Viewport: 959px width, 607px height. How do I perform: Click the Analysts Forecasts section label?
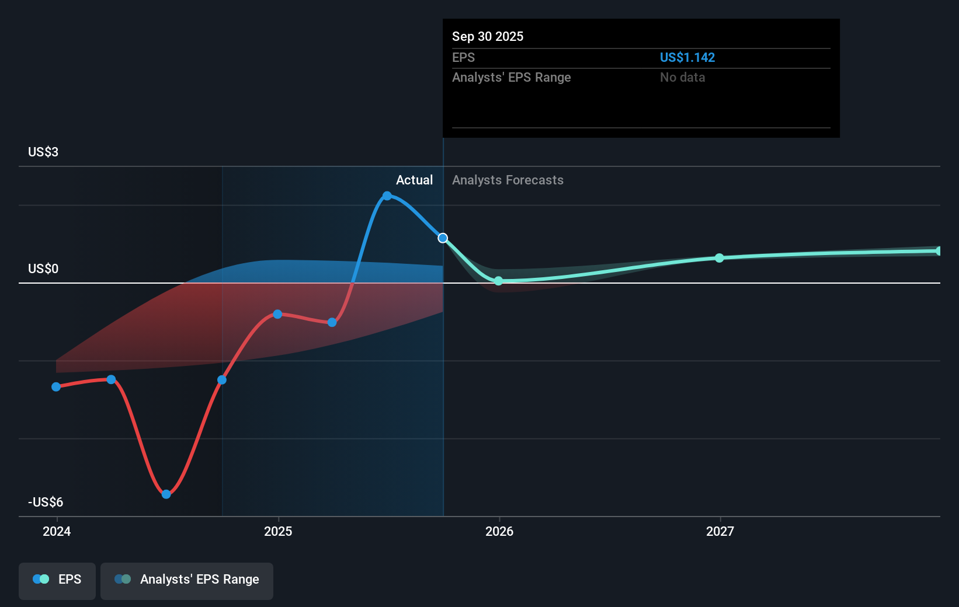point(508,180)
